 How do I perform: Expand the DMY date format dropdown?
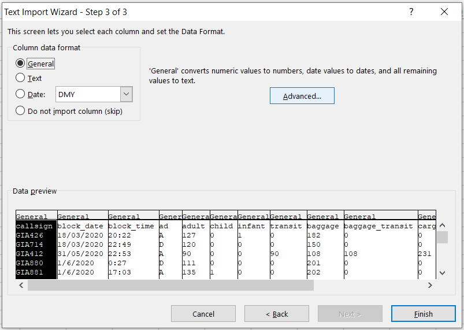[x=127, y=95]
